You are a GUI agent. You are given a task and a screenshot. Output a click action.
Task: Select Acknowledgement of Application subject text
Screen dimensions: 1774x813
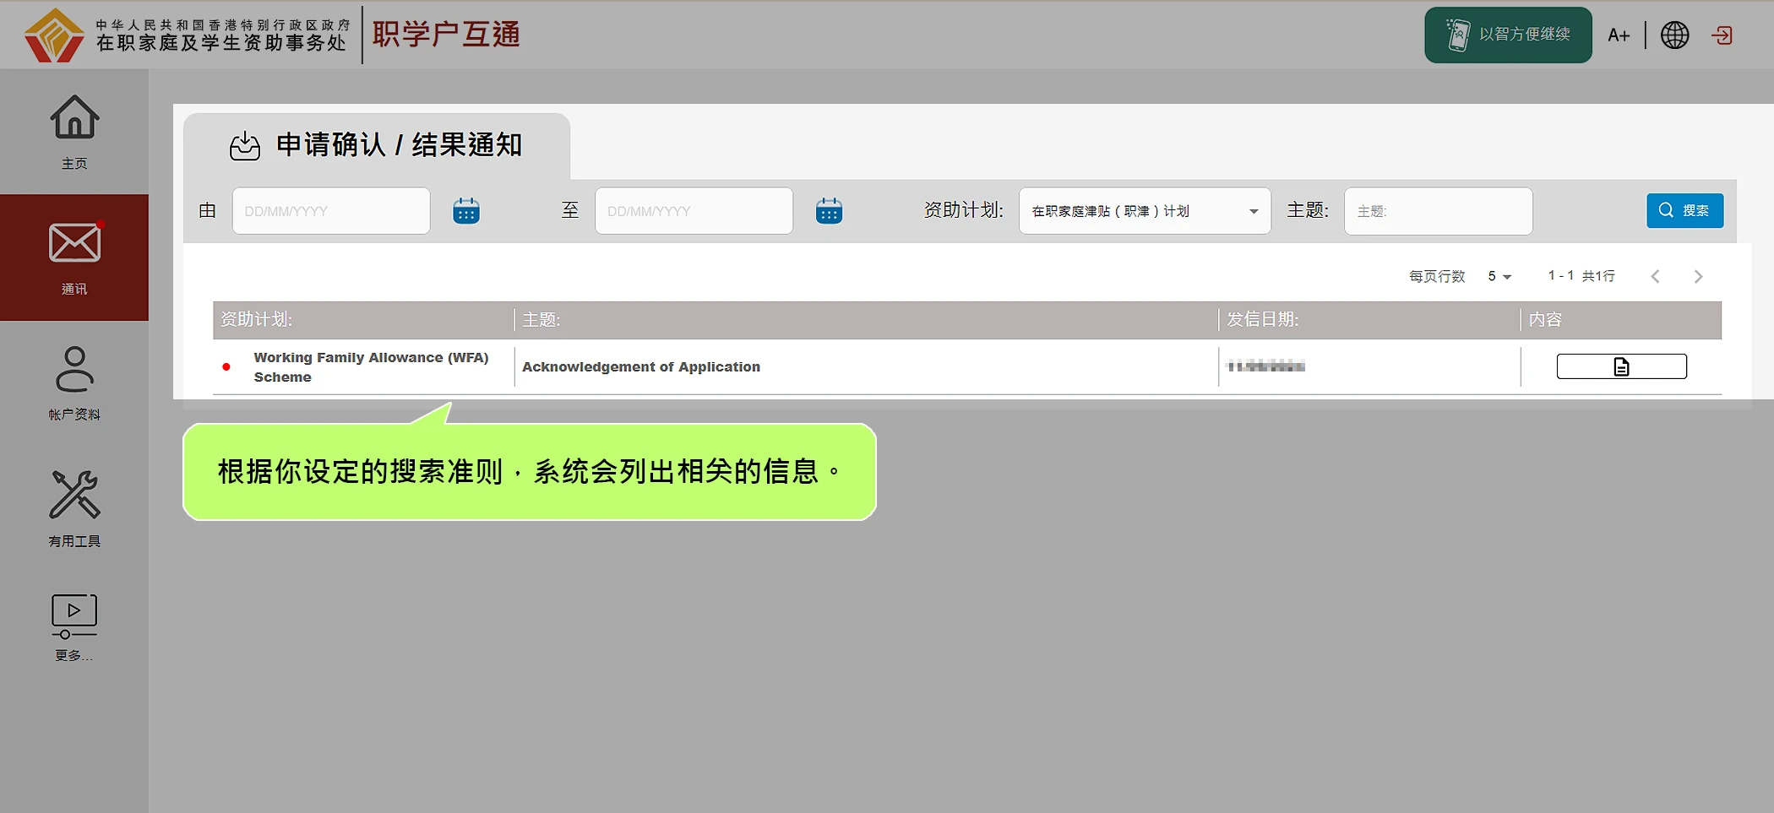click(x=641, y=366)
